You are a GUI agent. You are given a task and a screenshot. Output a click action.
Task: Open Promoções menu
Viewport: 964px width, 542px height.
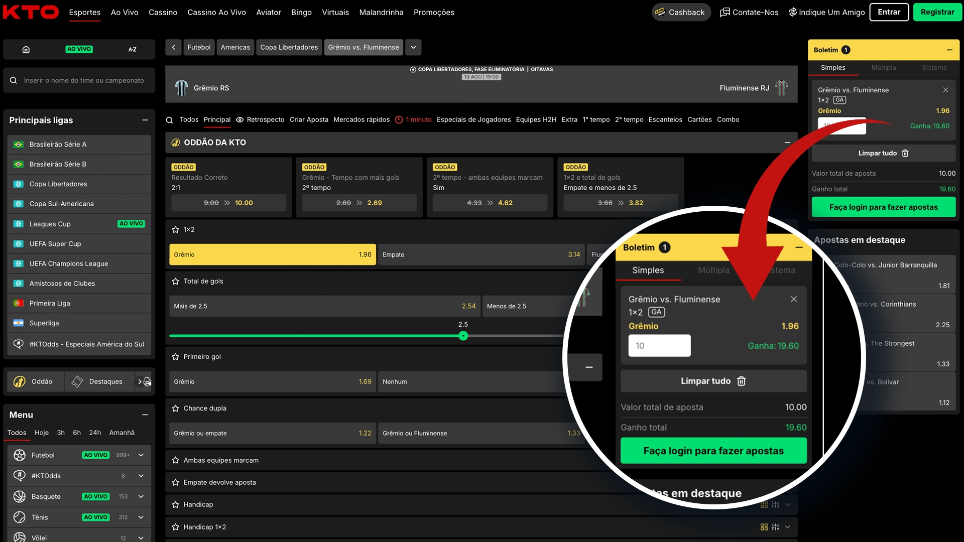click(434, 12)
